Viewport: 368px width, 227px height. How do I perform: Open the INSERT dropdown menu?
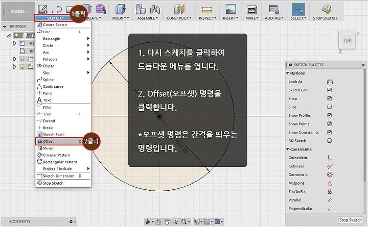[231, 18]
